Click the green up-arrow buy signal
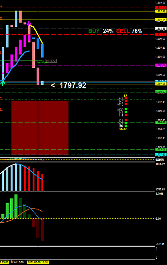167x265 pixels. (3, 84)
